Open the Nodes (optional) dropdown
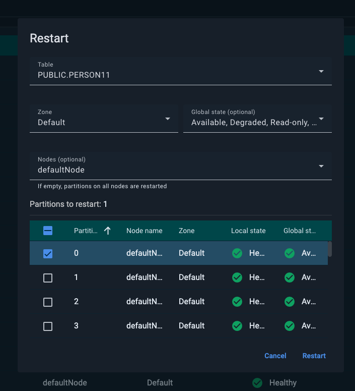Screen dimensions: 355x391 pyautogui.click(x=180, y=166)
